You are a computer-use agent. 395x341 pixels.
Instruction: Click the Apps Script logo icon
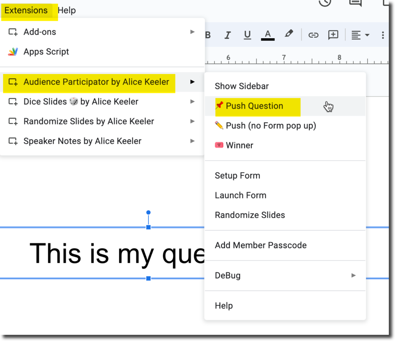click(13, 52)
